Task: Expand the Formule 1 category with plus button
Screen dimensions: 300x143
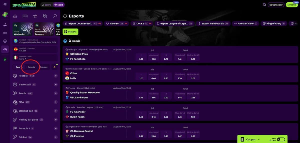Action: 56,128
